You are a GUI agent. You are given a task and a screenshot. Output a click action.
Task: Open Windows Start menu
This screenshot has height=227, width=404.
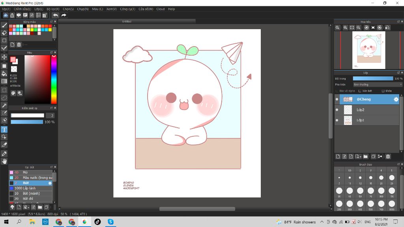pyautogui.click(x=6, y=222)
